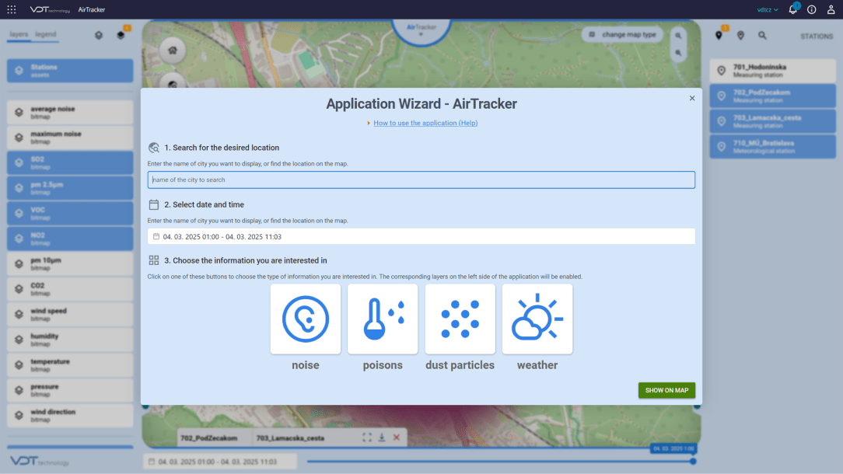Click the city name search field

point(421,180)
